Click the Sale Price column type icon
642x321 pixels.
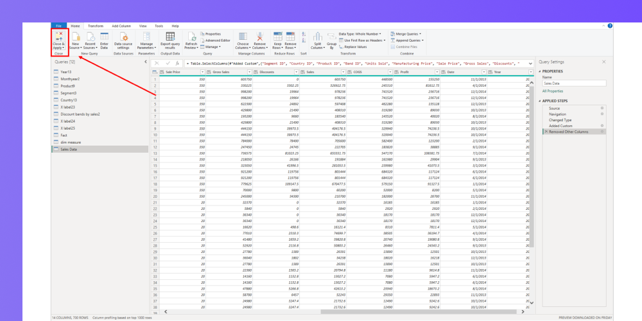click(x=162, y=72)
